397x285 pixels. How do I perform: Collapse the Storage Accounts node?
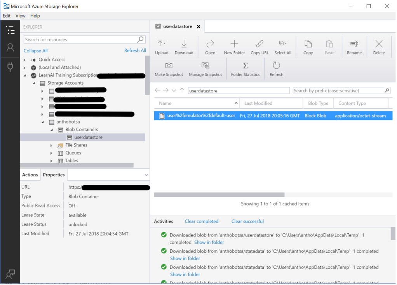[34, 83]
